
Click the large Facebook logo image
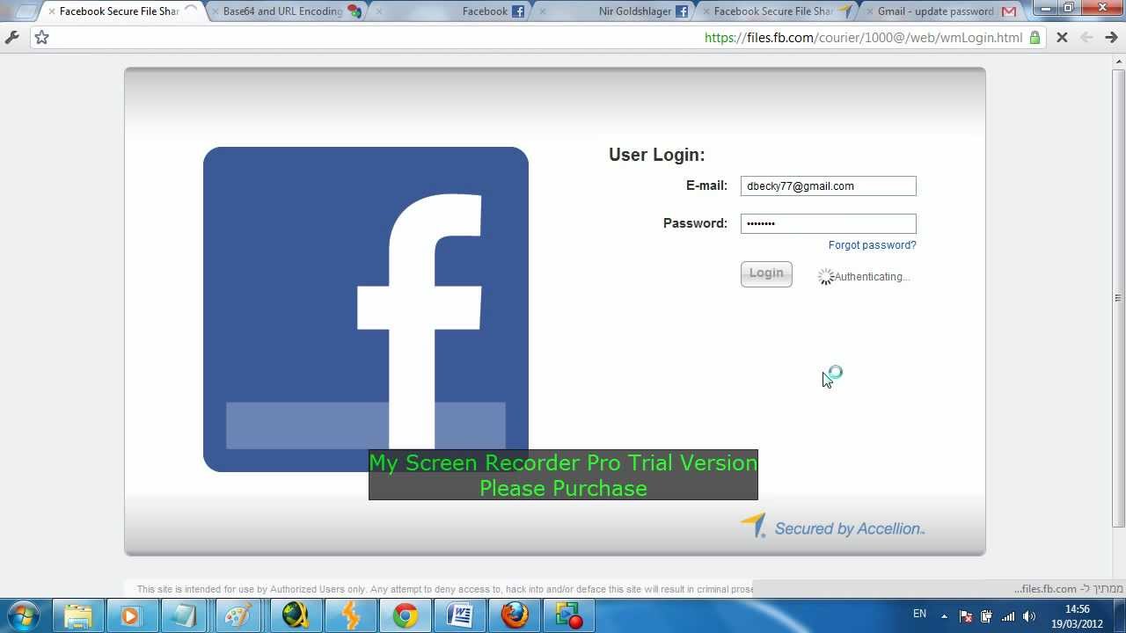[366, 309]
